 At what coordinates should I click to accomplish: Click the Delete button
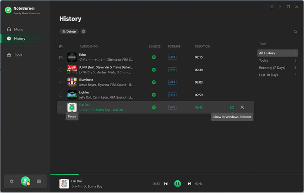(69, 31)
